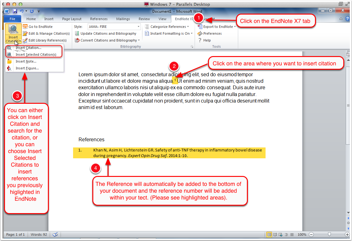352x241 pixels.
Task: Undo the last action
Action: tap(21, 11)
